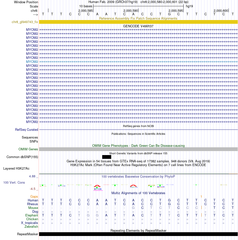Click the Sequences subtrack label
Viewport: 238px width, 240px height.
coord(30,138)
